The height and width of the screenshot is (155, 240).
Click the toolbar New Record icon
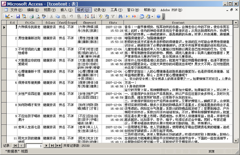click(128, 16)
